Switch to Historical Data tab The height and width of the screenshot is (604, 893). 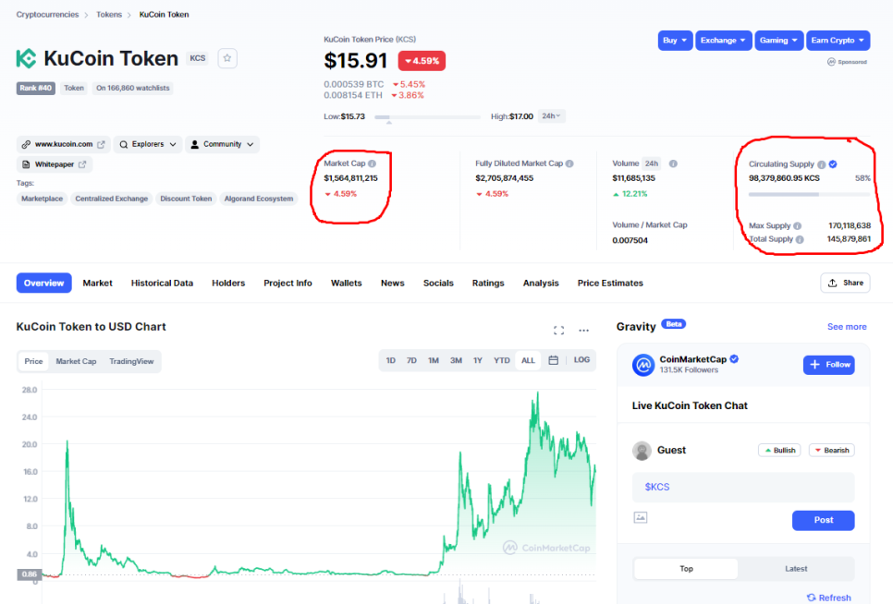162,284
